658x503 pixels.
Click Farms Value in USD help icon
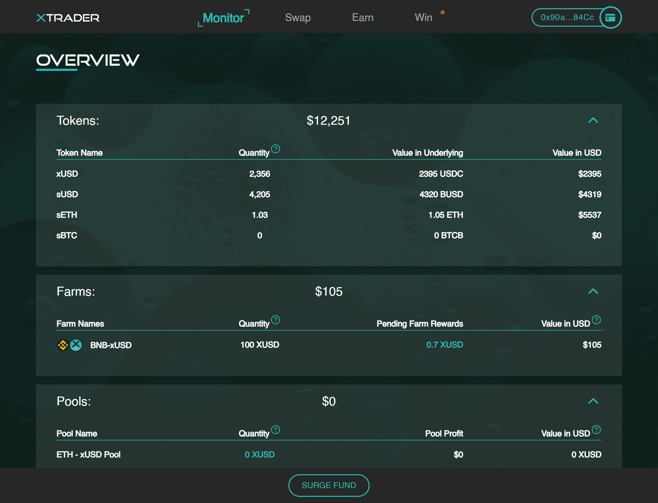[x=596, y=320]
